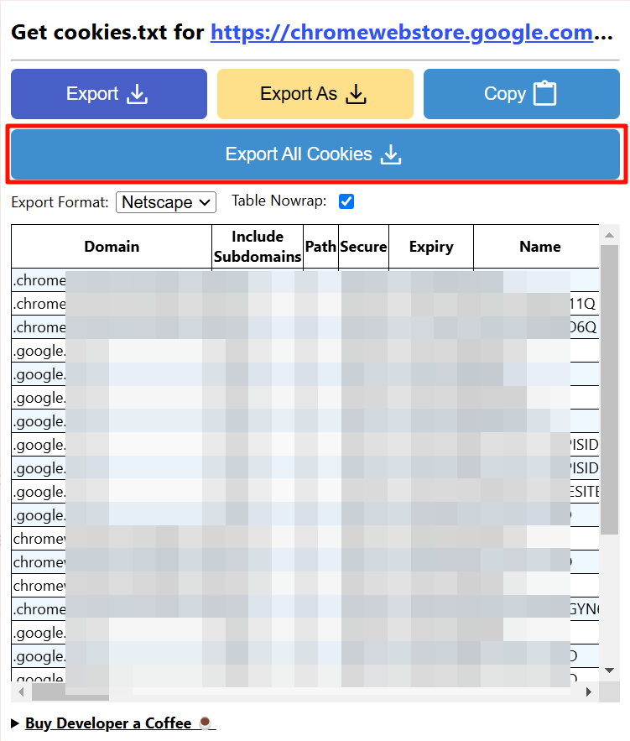Click the Export button
The image size is (630, 741).
(x=108, y=94)
